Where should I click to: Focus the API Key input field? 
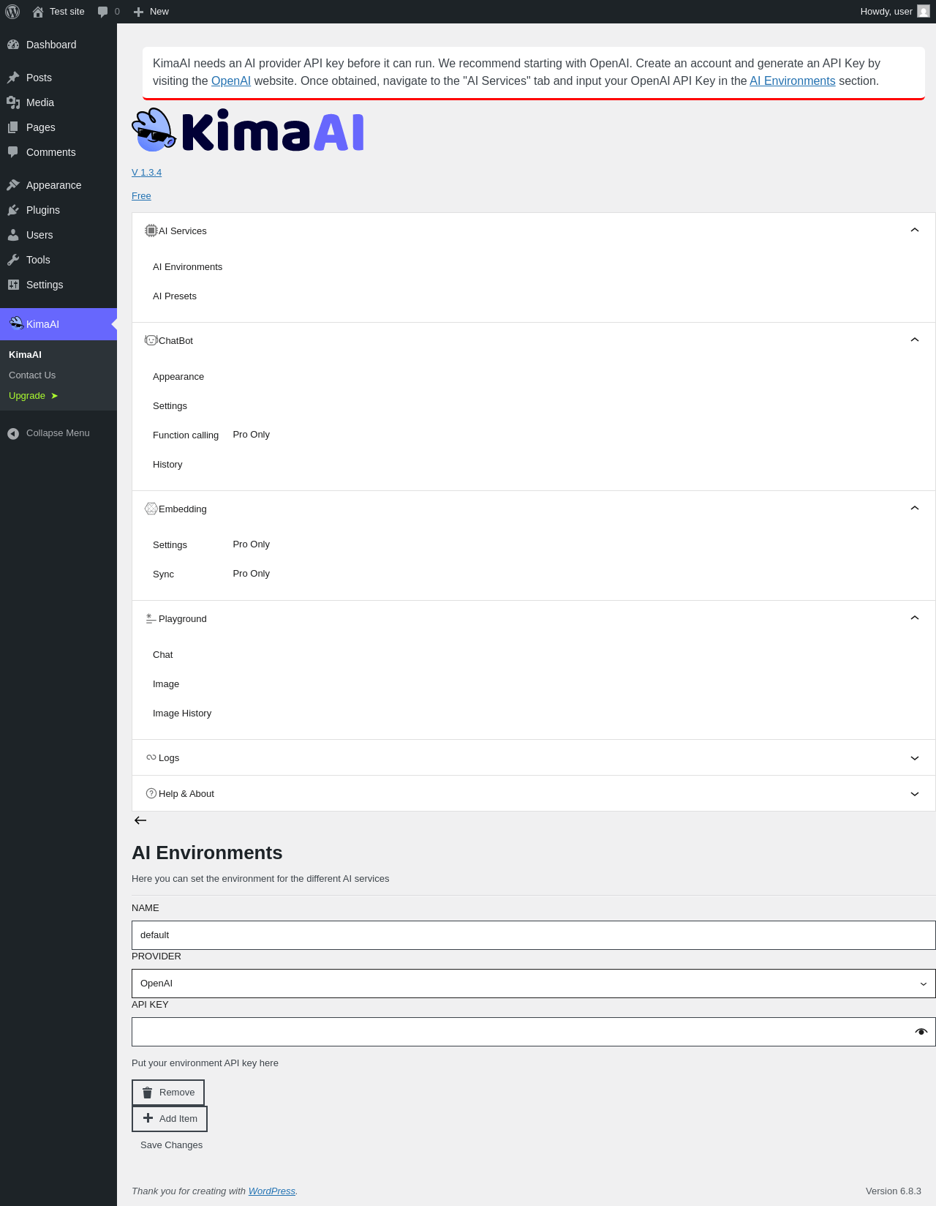(534, 1032)
